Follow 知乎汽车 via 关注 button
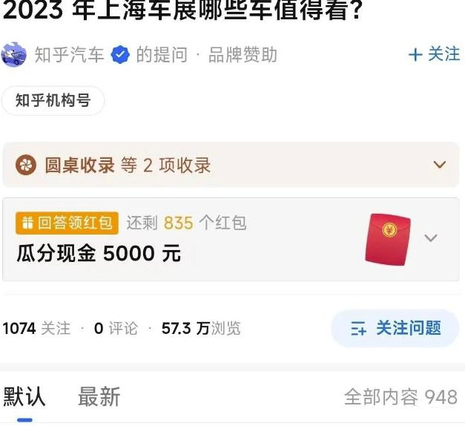465x426 pixels. pos(434,55)
